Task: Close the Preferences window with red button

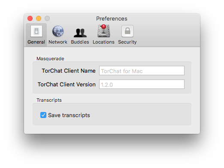Action: (x=30, y=18)
